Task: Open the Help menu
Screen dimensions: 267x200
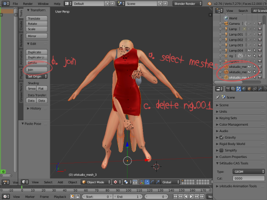Action: tap(57, 3)
